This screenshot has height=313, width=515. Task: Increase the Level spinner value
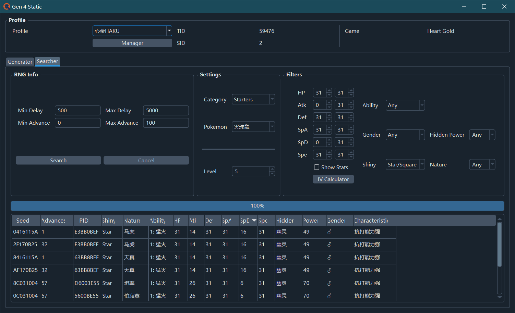coord(272,169)
